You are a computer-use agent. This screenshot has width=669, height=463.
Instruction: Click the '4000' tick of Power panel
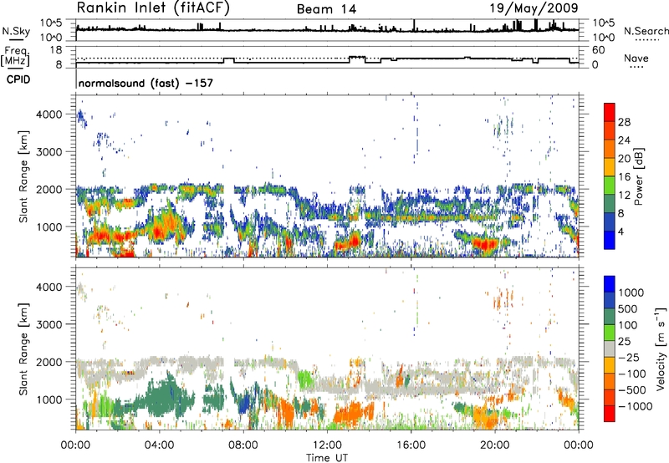pos(49,114)
